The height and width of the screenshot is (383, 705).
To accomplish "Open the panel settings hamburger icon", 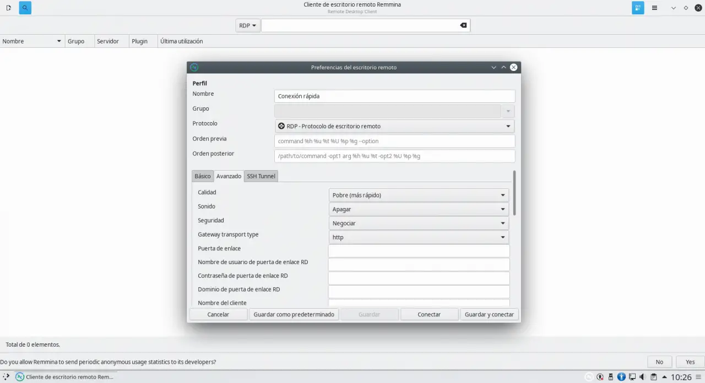I will pyautogui.click(x=699, y=377).
